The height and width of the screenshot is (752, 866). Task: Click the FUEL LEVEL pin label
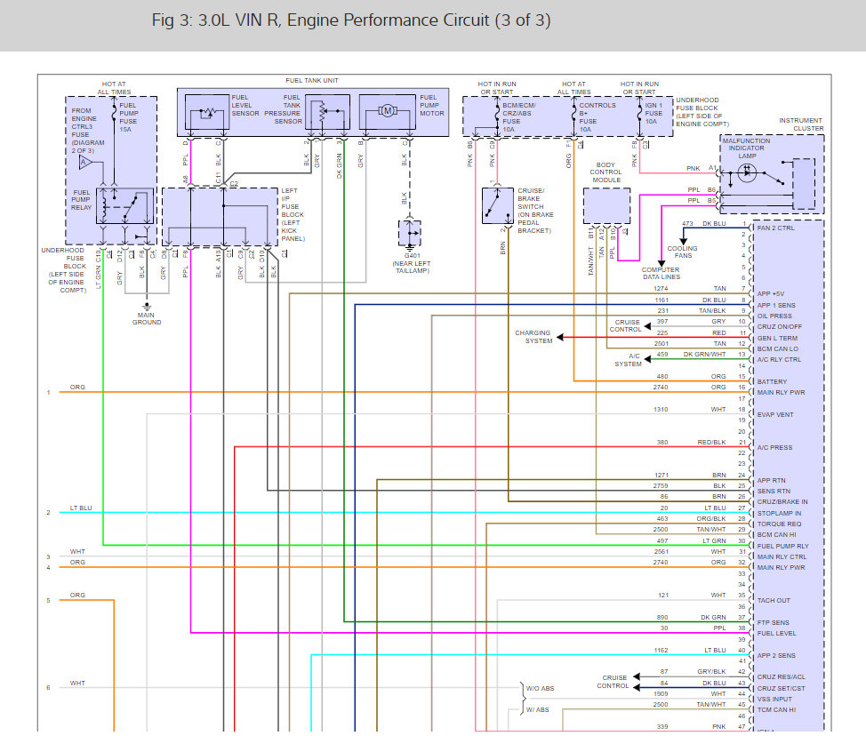[776, 633]
